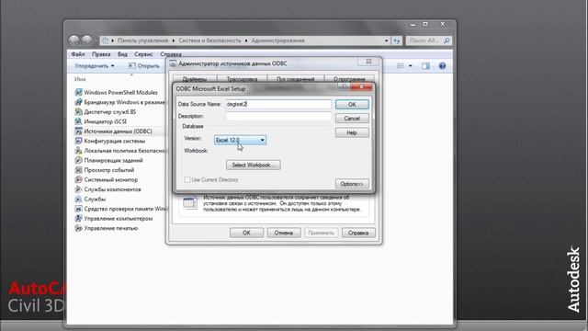Close the ODBC Excel Setup dialog
The width and height of the screenshot is (588, 331).
[361, 86]
